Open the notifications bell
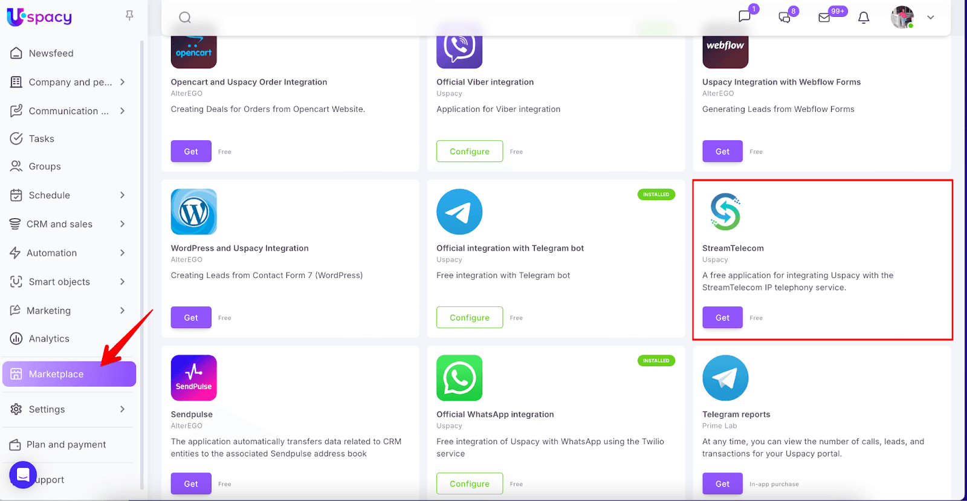The width and height of the screenshot is (967, 501). coord(864,18)
